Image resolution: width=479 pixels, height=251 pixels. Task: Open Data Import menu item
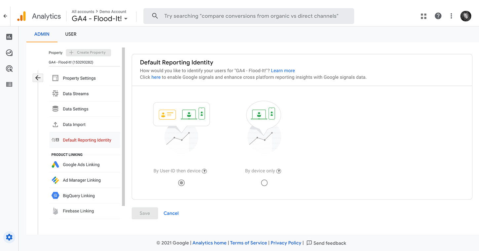tap(85, 125)
